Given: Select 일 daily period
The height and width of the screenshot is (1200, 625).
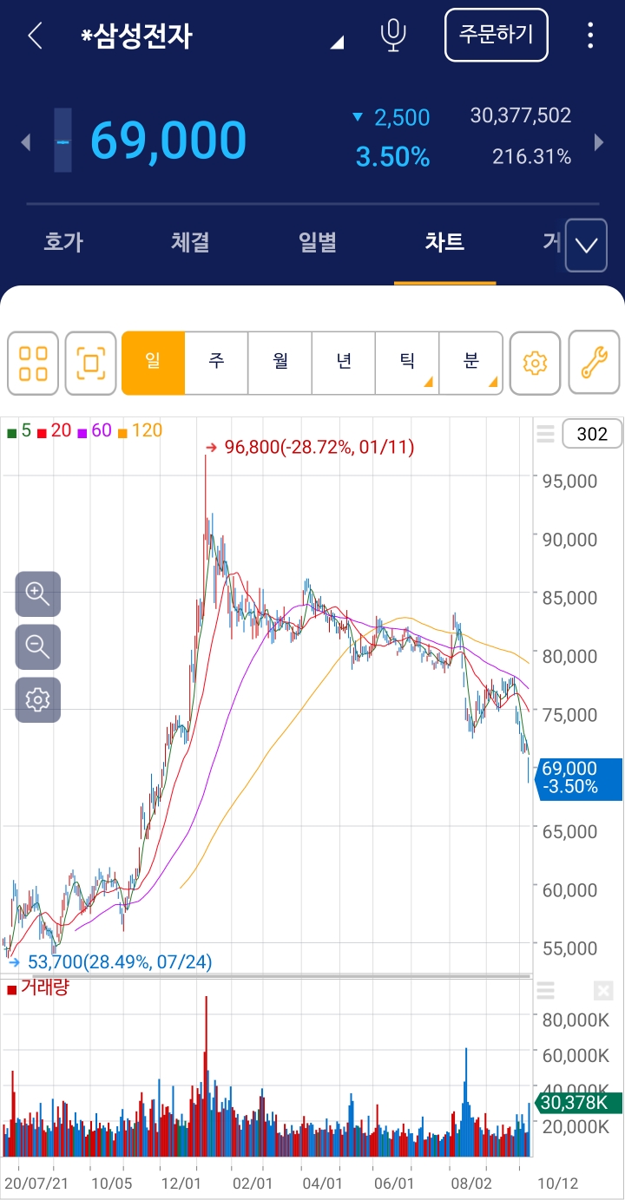Looking at the screenshot, I should click(154, 363).
